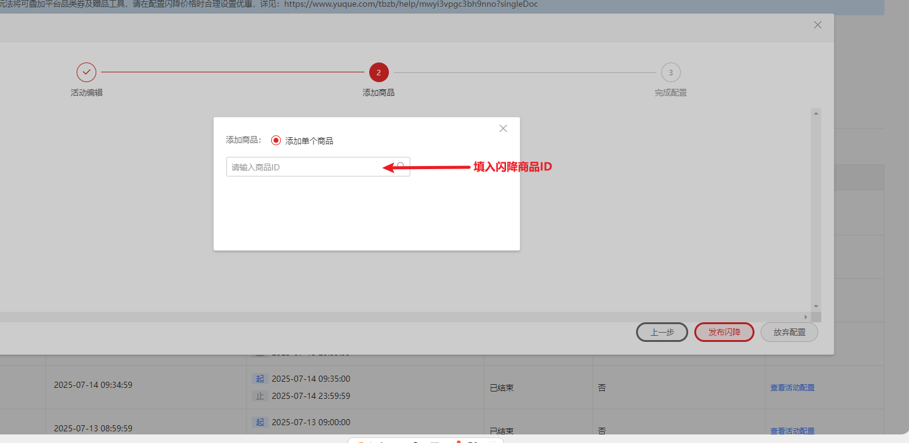Click the 起 tag beside 2025-07-14 09:35:00
The width and height of the screenshot is (909, 443).
point(259,379)
